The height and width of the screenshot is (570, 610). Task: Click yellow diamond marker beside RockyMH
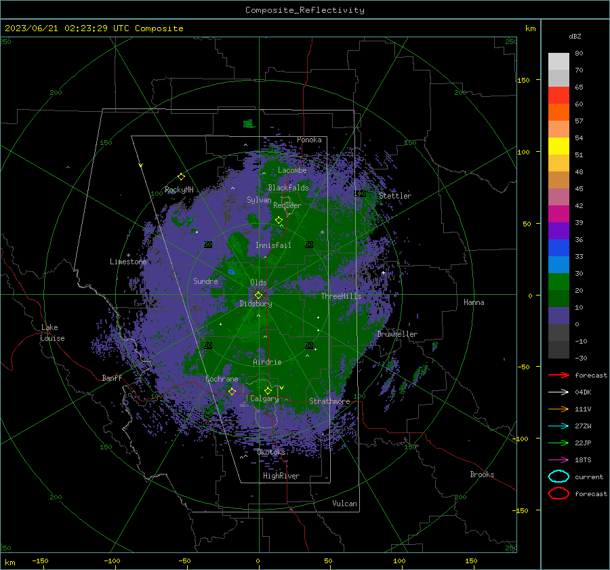(x=181, y=177)
